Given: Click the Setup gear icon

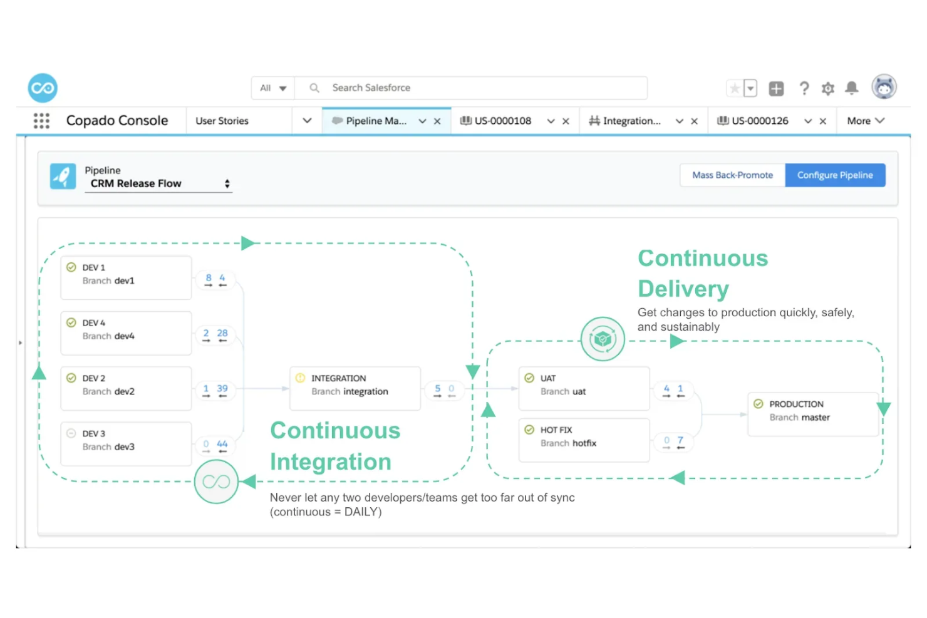Looking at the screenshot, I should [828, 88].
